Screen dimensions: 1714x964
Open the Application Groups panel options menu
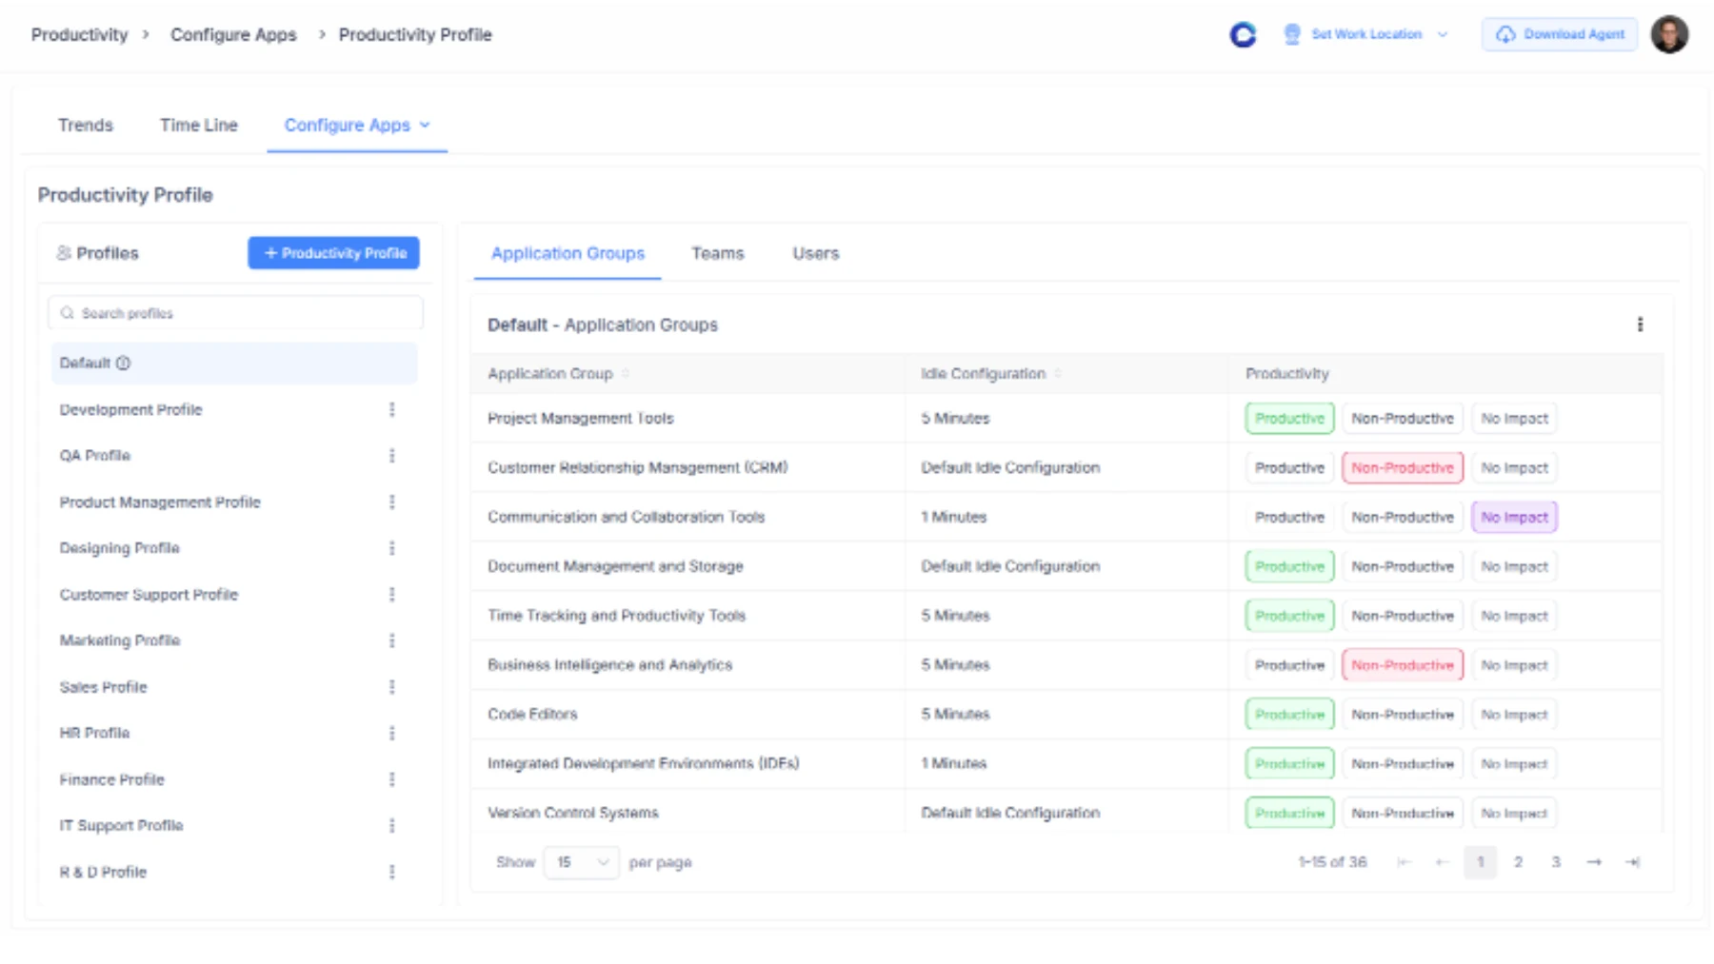(x=1641, y=325)
